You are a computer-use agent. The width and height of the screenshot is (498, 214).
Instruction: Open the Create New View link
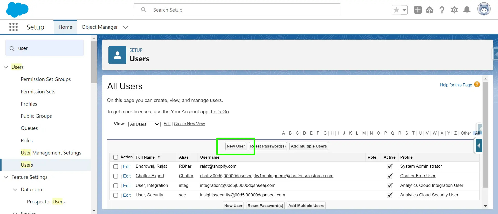pos(189,124)
